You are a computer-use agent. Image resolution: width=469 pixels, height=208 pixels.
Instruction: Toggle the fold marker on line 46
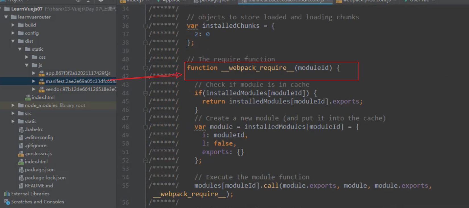click(x=145, y=110)
